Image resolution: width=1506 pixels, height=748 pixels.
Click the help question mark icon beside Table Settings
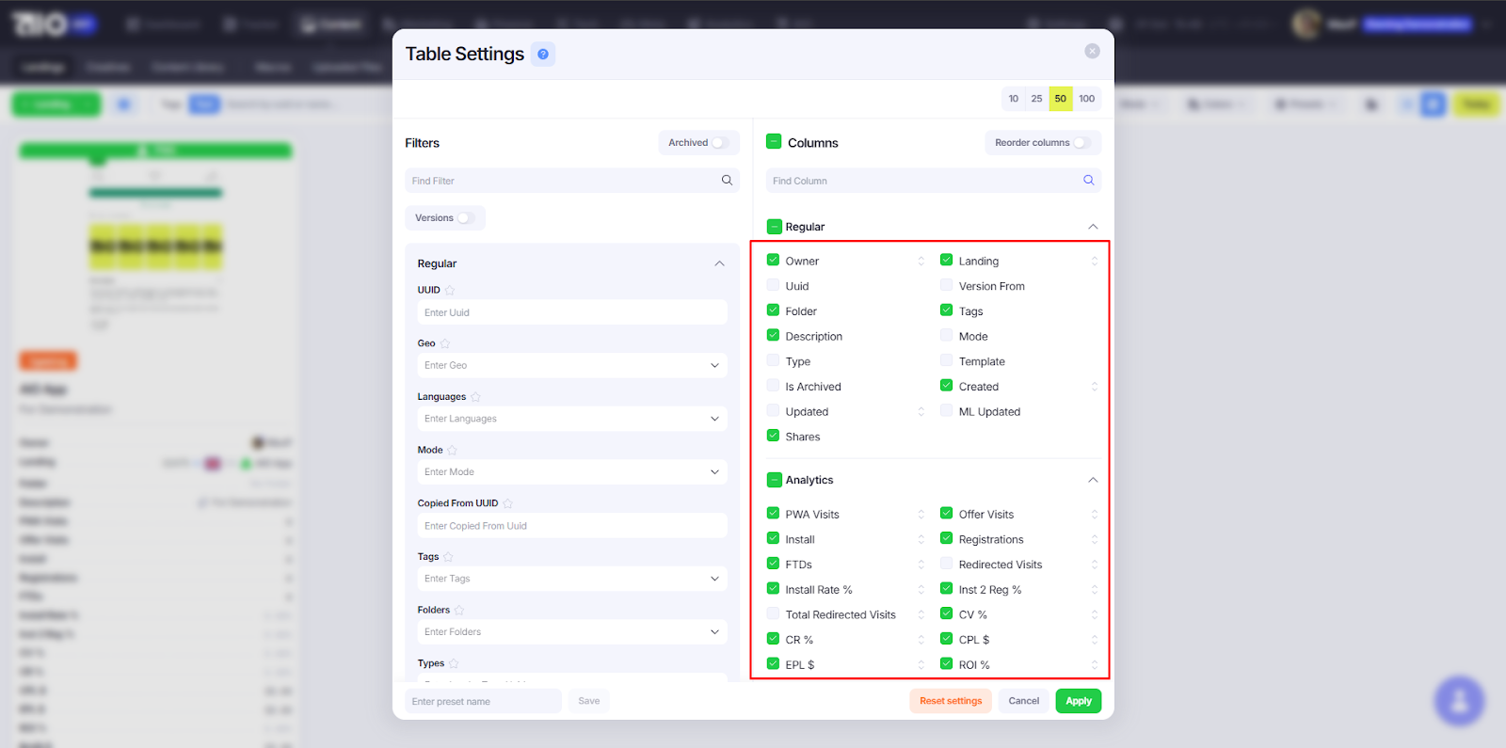pyautogui.click(x=543, y=55)
